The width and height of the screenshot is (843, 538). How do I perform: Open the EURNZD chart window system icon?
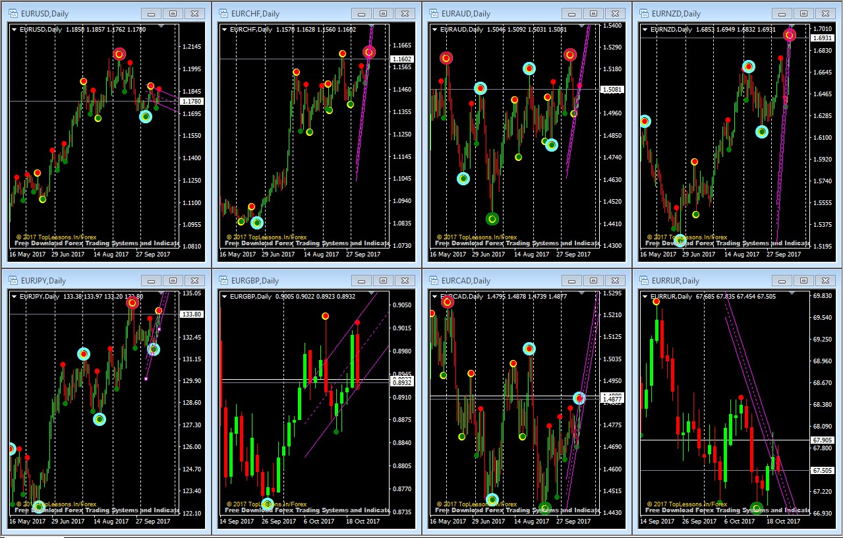(644, 13)
